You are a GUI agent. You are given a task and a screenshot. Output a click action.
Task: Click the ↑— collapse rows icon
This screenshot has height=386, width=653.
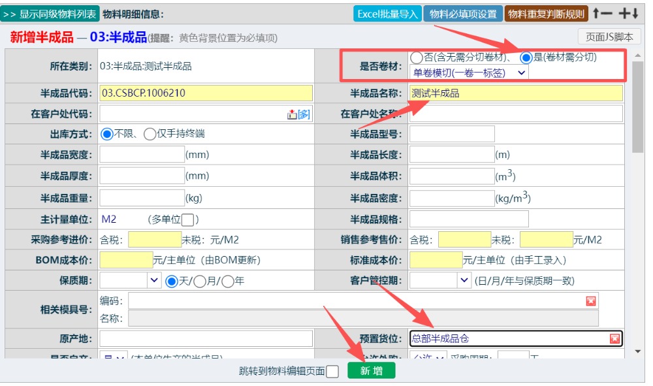click(602, 14)
